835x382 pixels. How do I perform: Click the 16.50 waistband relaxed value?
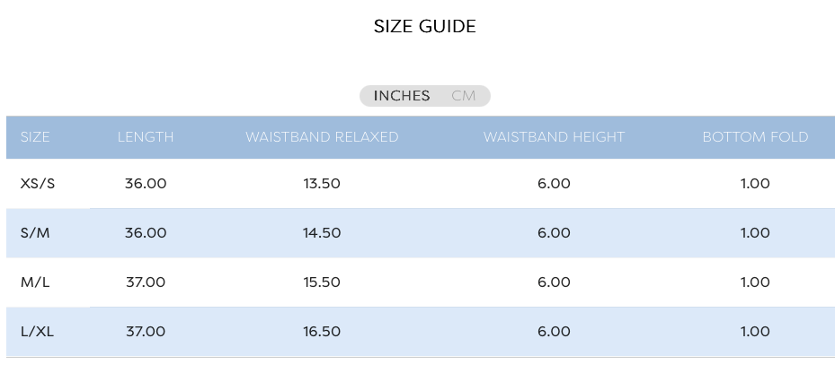pyautogui.click(x=322, y=332)
